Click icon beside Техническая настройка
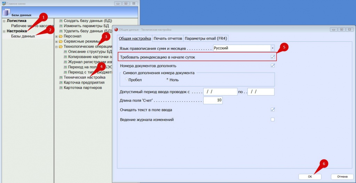This screenshot has width=356, height=183. (61, 77)
